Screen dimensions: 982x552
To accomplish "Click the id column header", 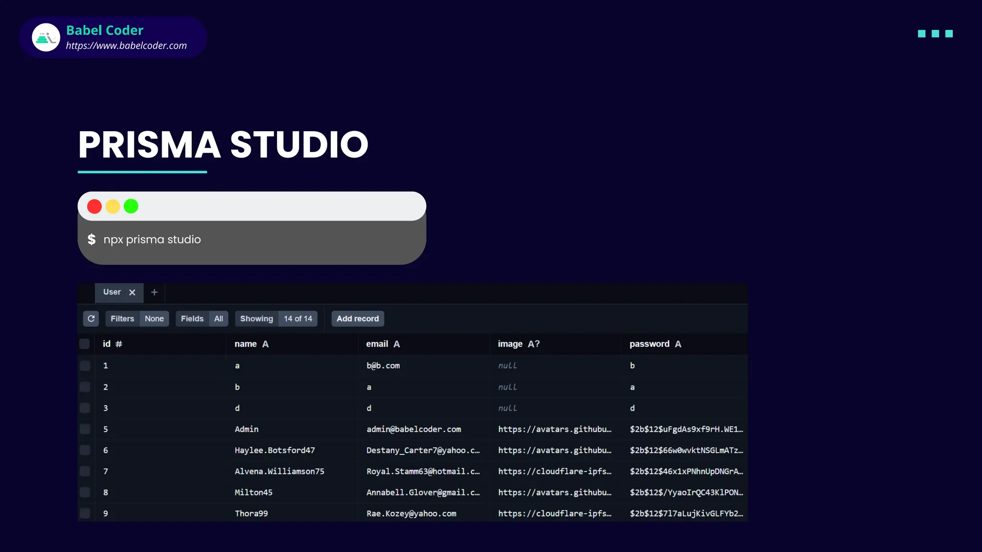I will tap(161, 344).
